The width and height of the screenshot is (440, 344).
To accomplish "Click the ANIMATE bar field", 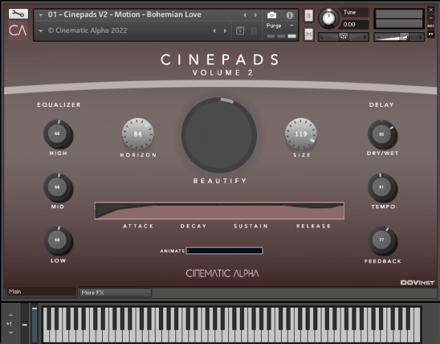I will (224, 251).
